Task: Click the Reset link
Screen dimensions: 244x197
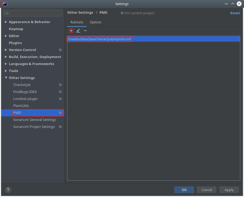Action: pyautogui.click(x=235, y=13)
